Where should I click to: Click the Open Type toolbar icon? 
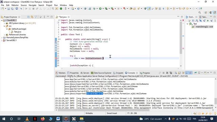[x=131, y=8]
